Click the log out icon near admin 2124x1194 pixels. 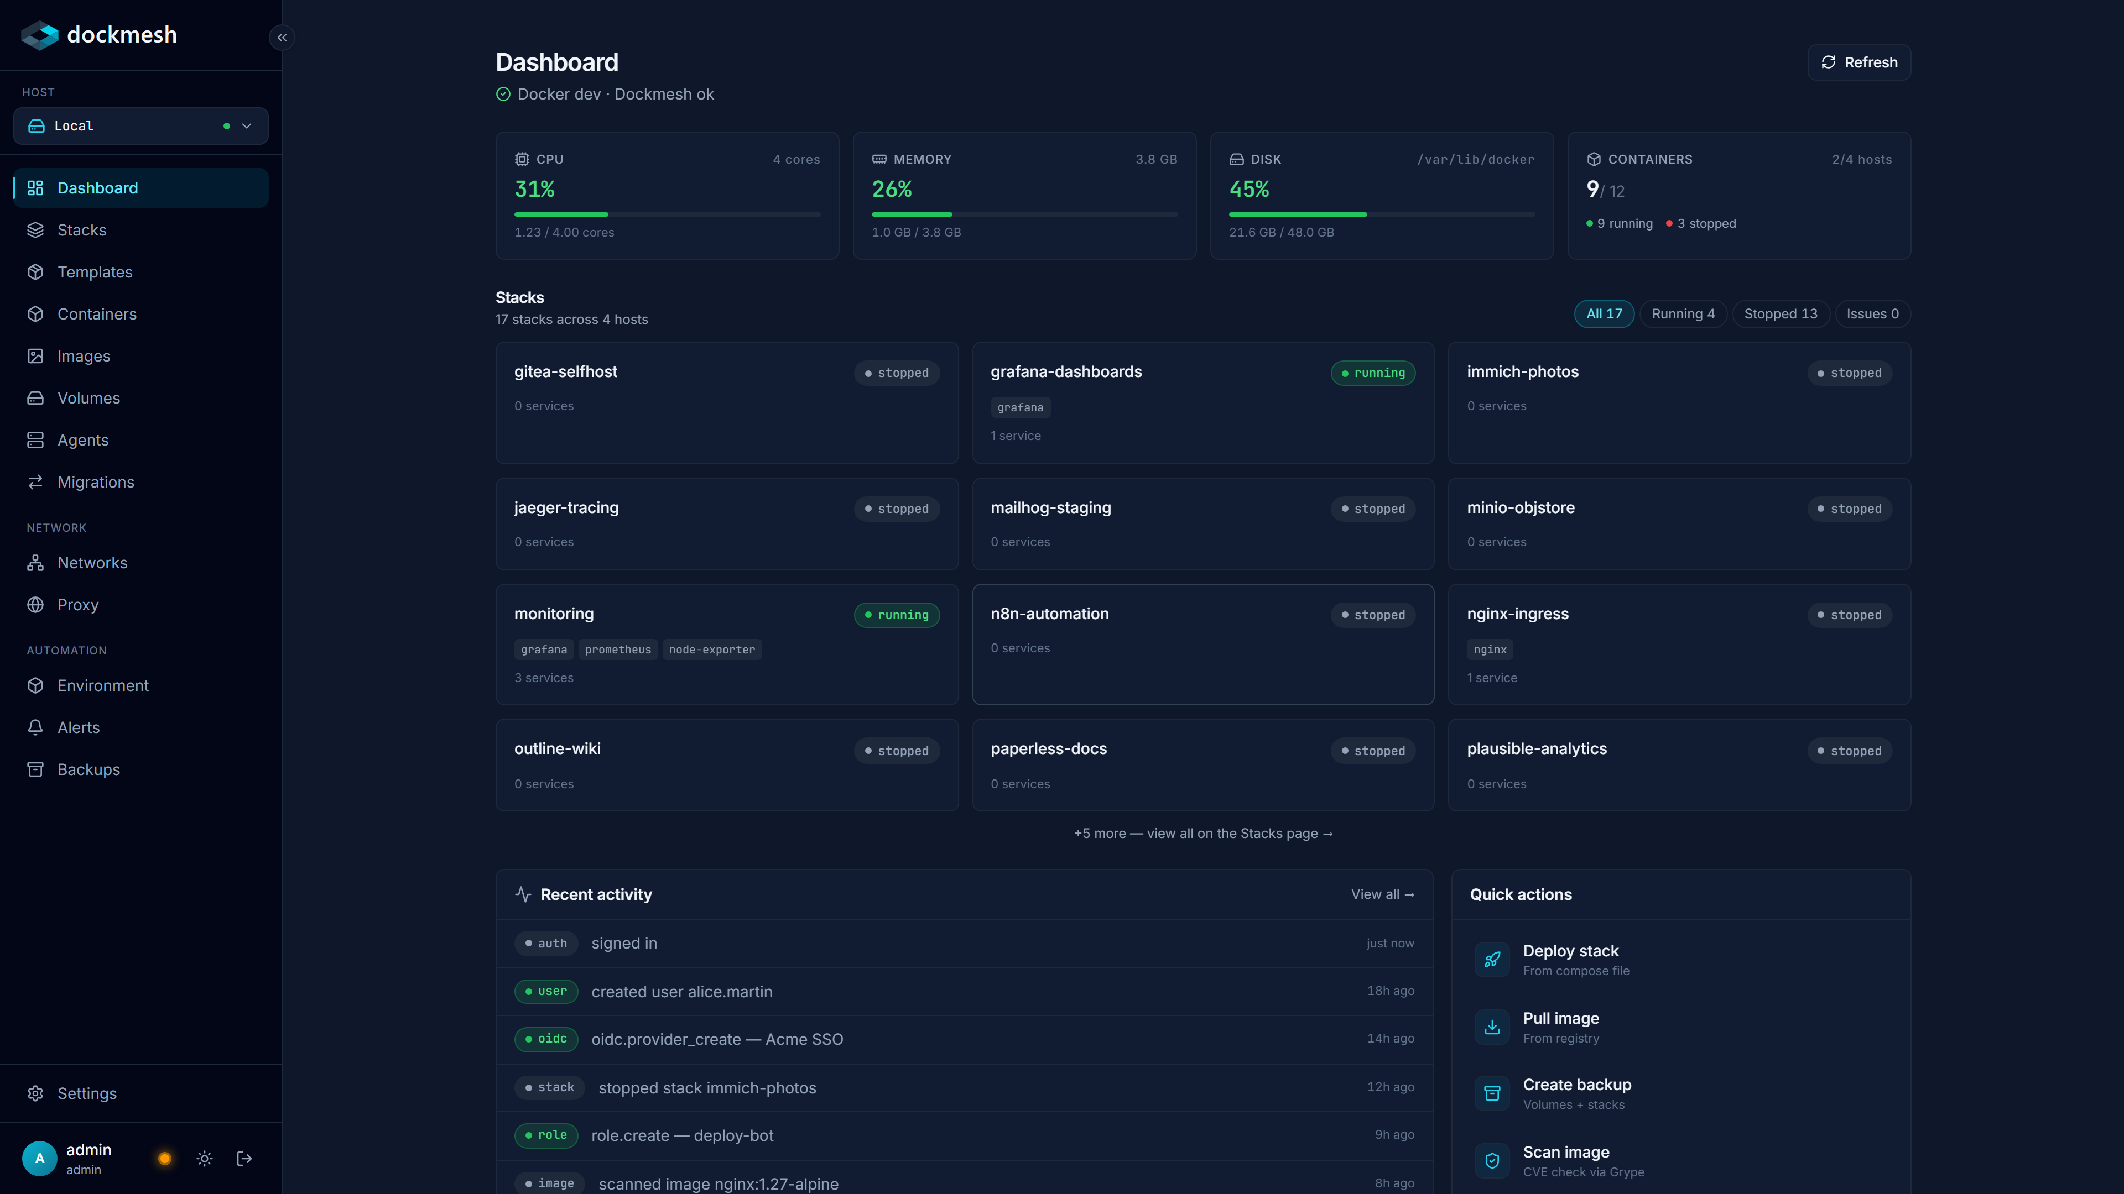click(x=244, y=1158)
